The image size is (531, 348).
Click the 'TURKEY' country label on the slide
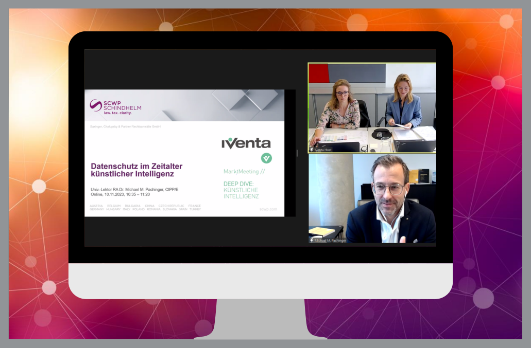(x=195, y=210)
